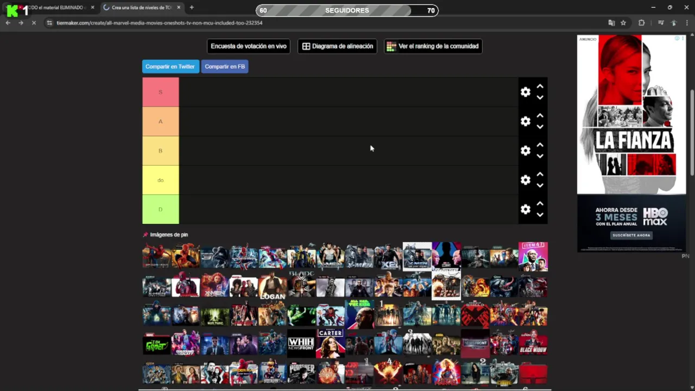Bookmark this page with star icon
Screen dimensions: 695x391
click(623, 23)
